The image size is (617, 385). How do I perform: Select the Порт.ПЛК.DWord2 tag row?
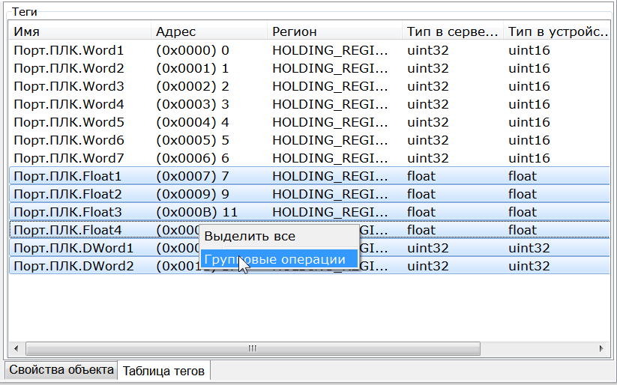[x=73, y=266]
